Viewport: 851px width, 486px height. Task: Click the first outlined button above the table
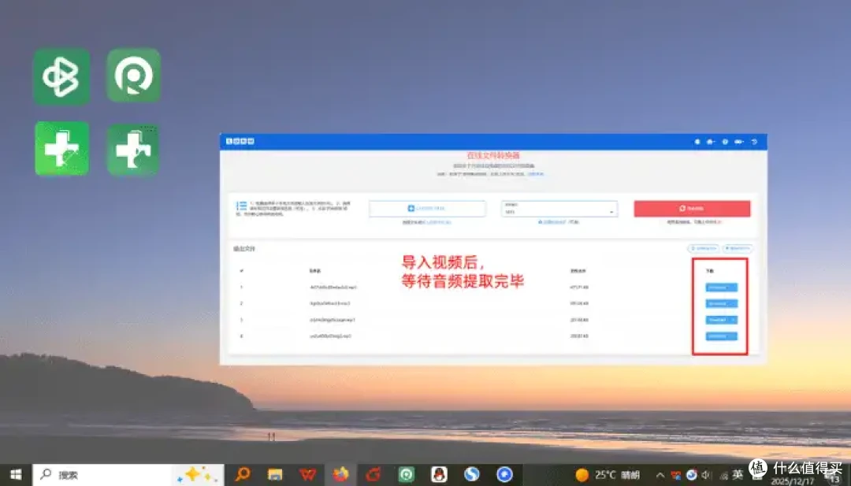click(704, 248)
